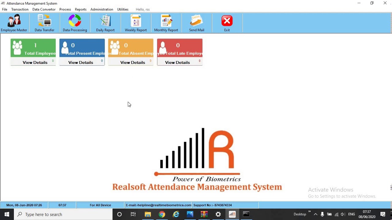
Task: Click the orange Total Absent Employee tile
Action: coord(131,48)
